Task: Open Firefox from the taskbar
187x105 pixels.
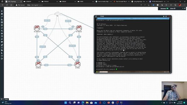Action: pyautogui.click(x=108, y=103)
